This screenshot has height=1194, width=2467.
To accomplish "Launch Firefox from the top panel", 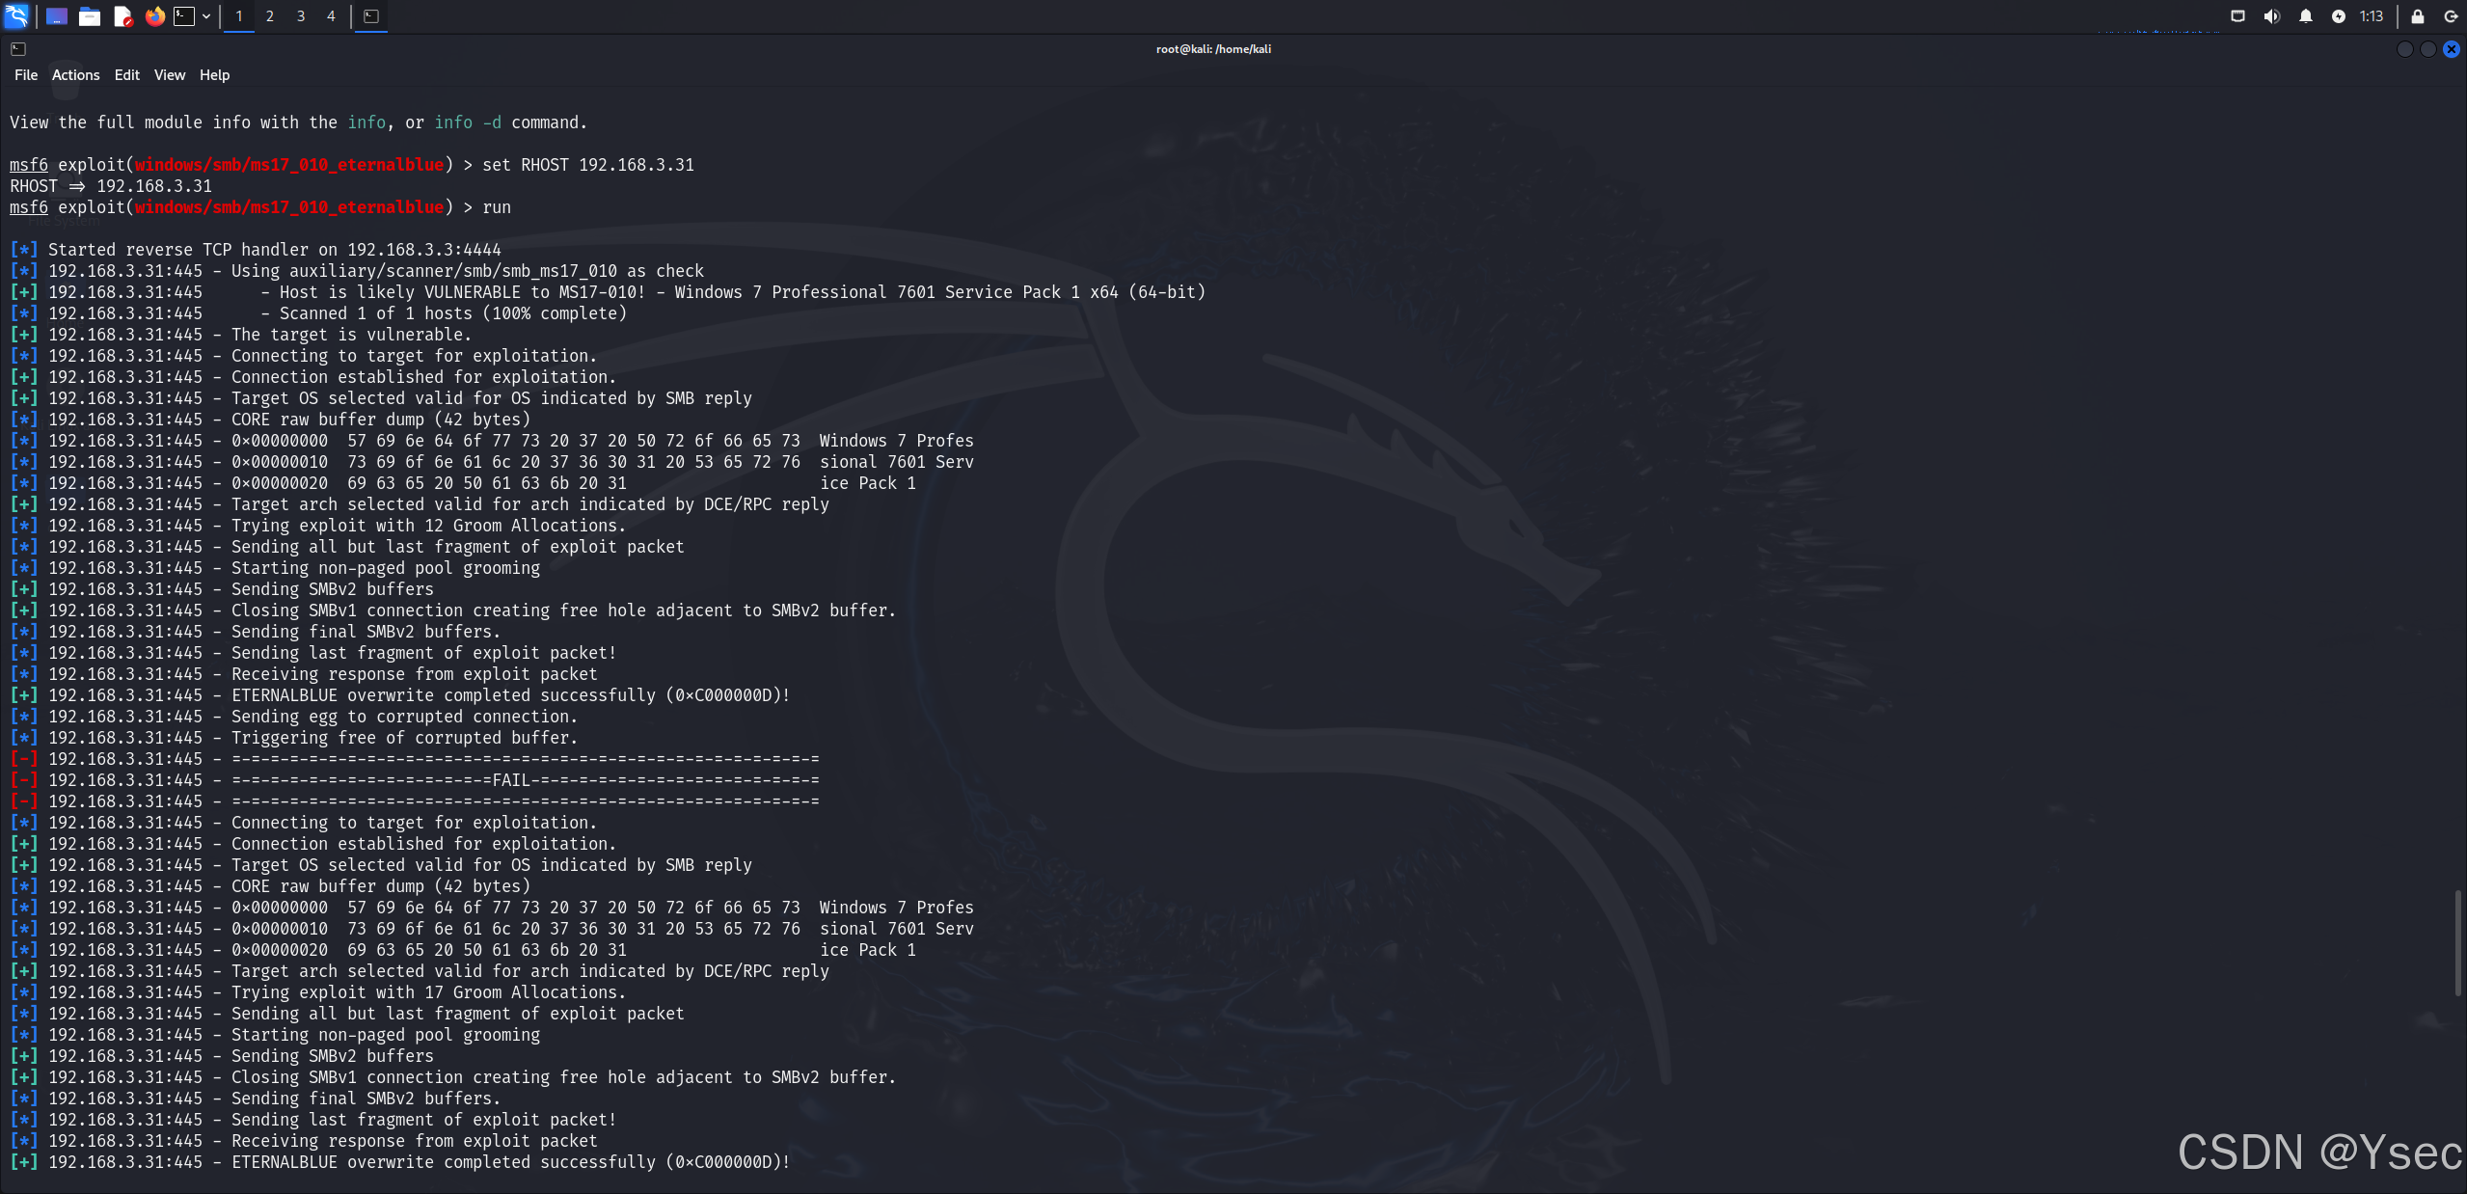I will click(154, 16).
